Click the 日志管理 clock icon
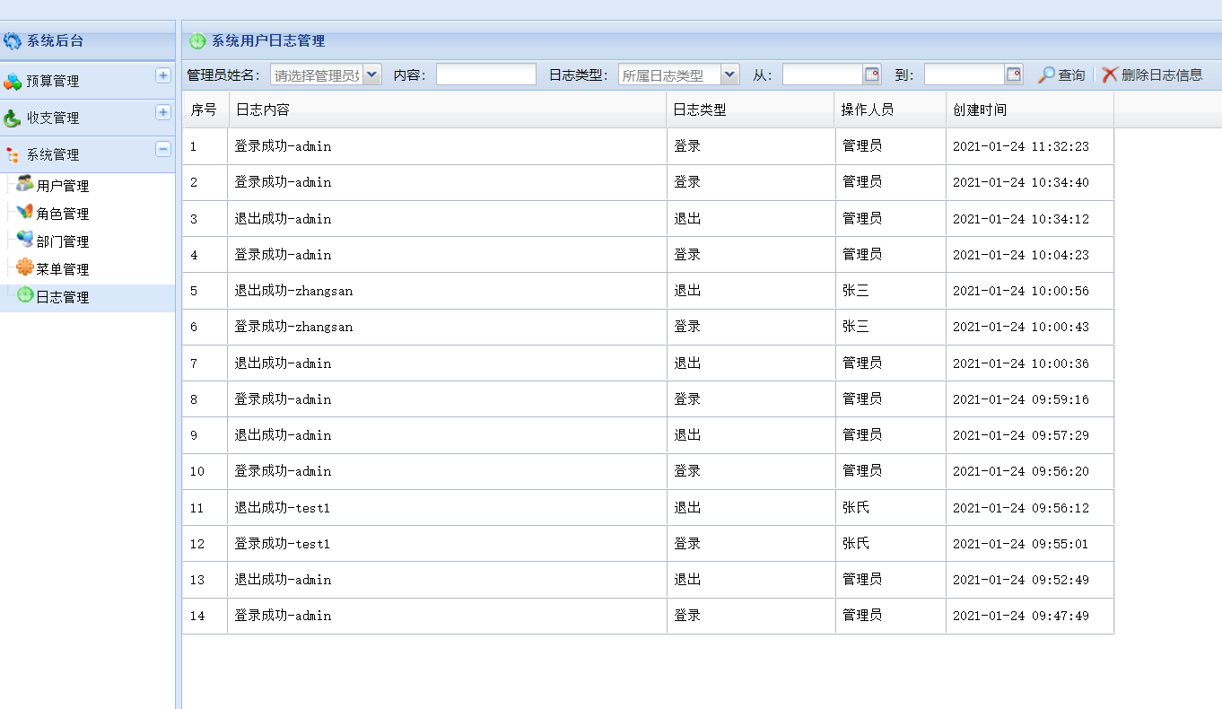Viewport: 1222px width, 709px height. (25, 295)
